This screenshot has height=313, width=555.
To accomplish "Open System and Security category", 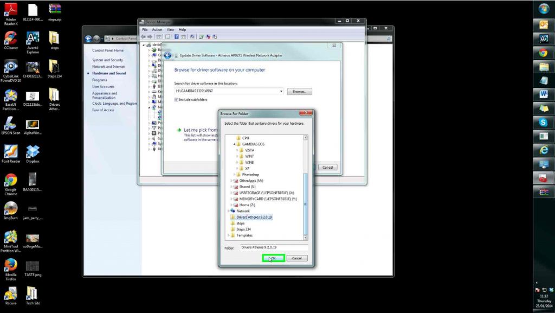I will coord(108,60).
